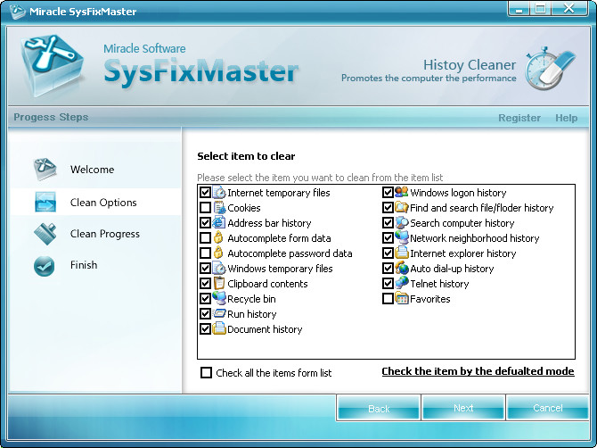Click the Clean Progress brush icon
This screenshot has width=597, height=448.
(45, 233)
